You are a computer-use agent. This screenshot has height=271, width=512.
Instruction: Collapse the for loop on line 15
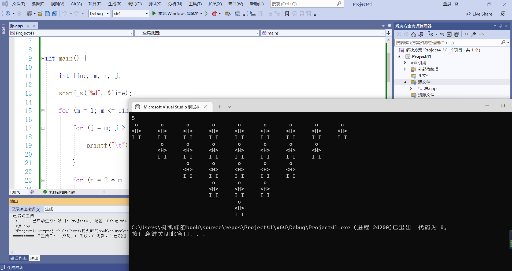click(43, 111)
